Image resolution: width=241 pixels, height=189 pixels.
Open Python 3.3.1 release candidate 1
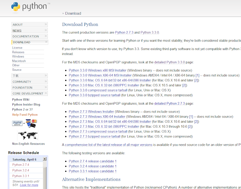tap(93, 171)
